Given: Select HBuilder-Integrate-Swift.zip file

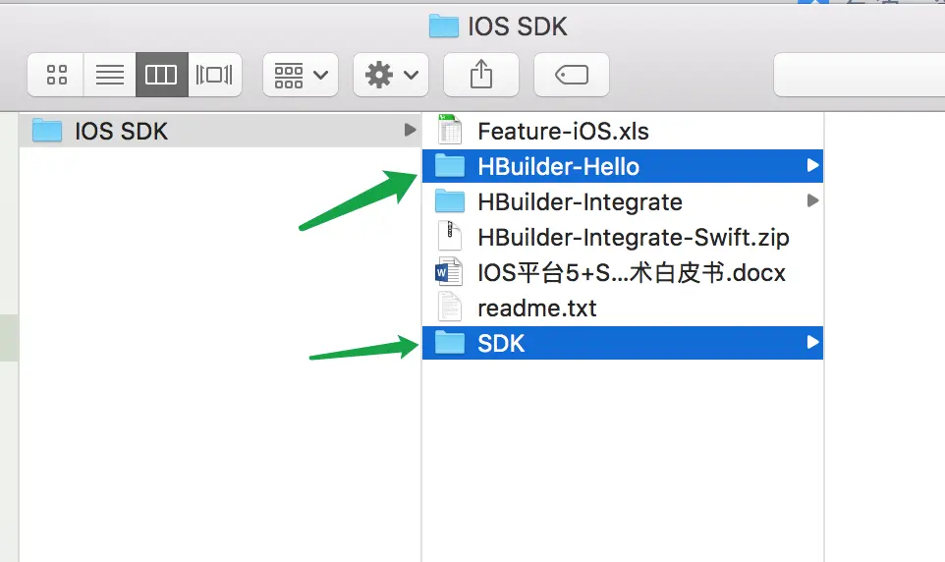Looking at the screenshot, I should 623,237.
